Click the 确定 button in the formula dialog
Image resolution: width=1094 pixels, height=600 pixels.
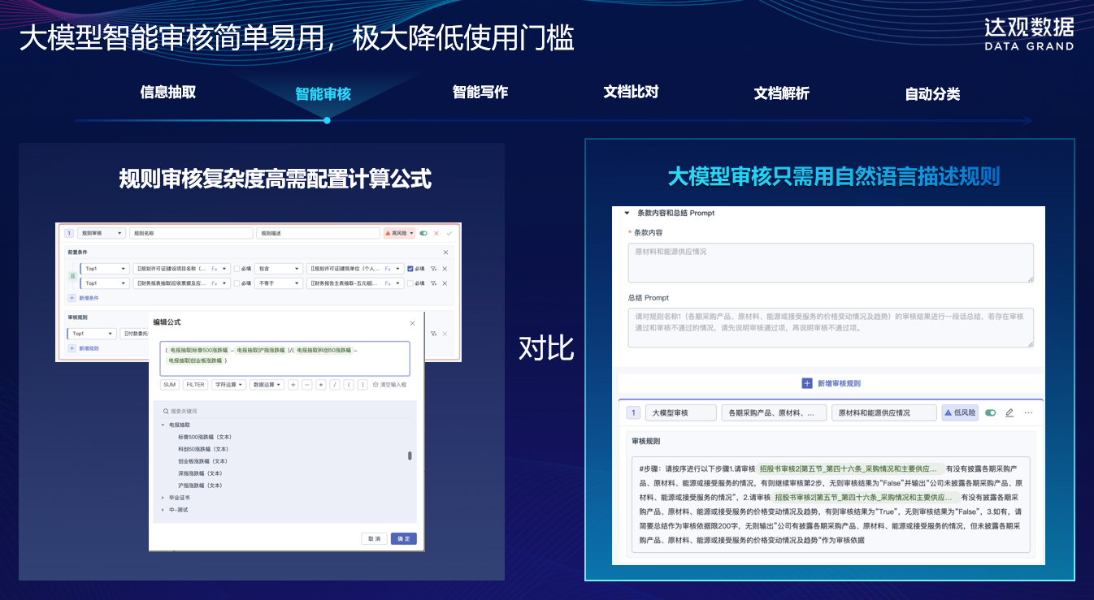point(403,538)
